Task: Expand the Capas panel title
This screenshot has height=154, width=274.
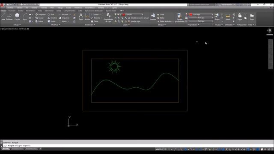Action: [x=126, y=25]
